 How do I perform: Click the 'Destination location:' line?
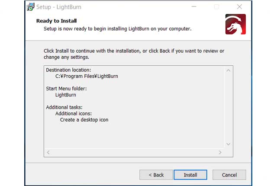point(68,70)
